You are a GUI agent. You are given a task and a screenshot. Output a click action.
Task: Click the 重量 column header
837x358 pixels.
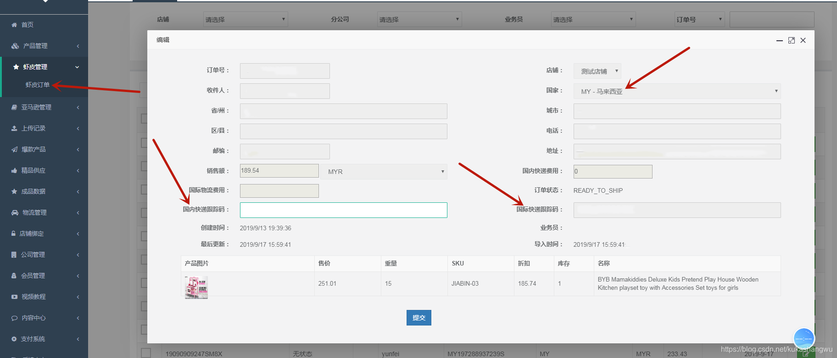point(391,263)
